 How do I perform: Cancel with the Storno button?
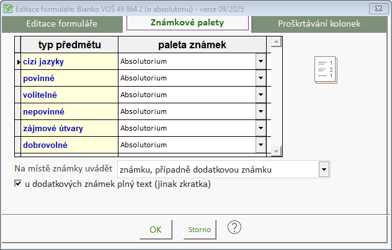pos(200,229)
